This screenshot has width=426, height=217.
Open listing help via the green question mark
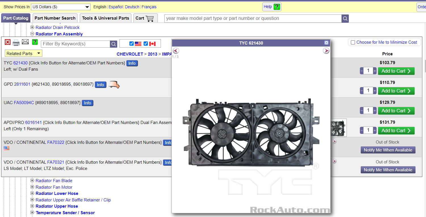pyautogui.click(x=35, y=42)
